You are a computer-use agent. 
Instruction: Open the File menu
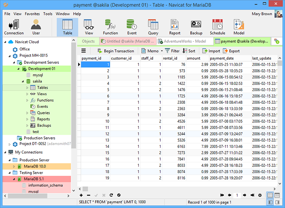click(x=7, y=14)
